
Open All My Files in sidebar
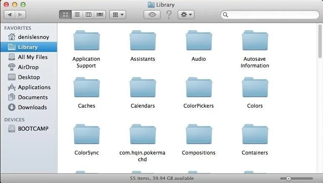28,57
